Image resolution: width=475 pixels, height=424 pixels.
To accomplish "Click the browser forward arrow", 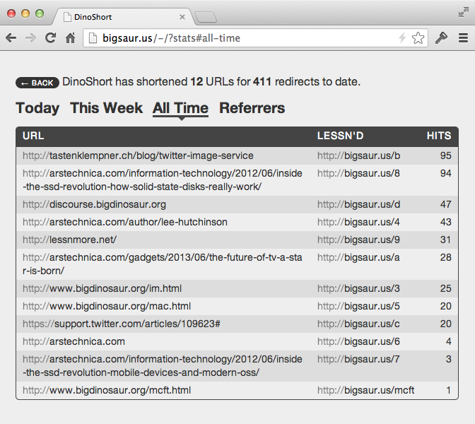I will pyautogui.click(x=30, y=38).
